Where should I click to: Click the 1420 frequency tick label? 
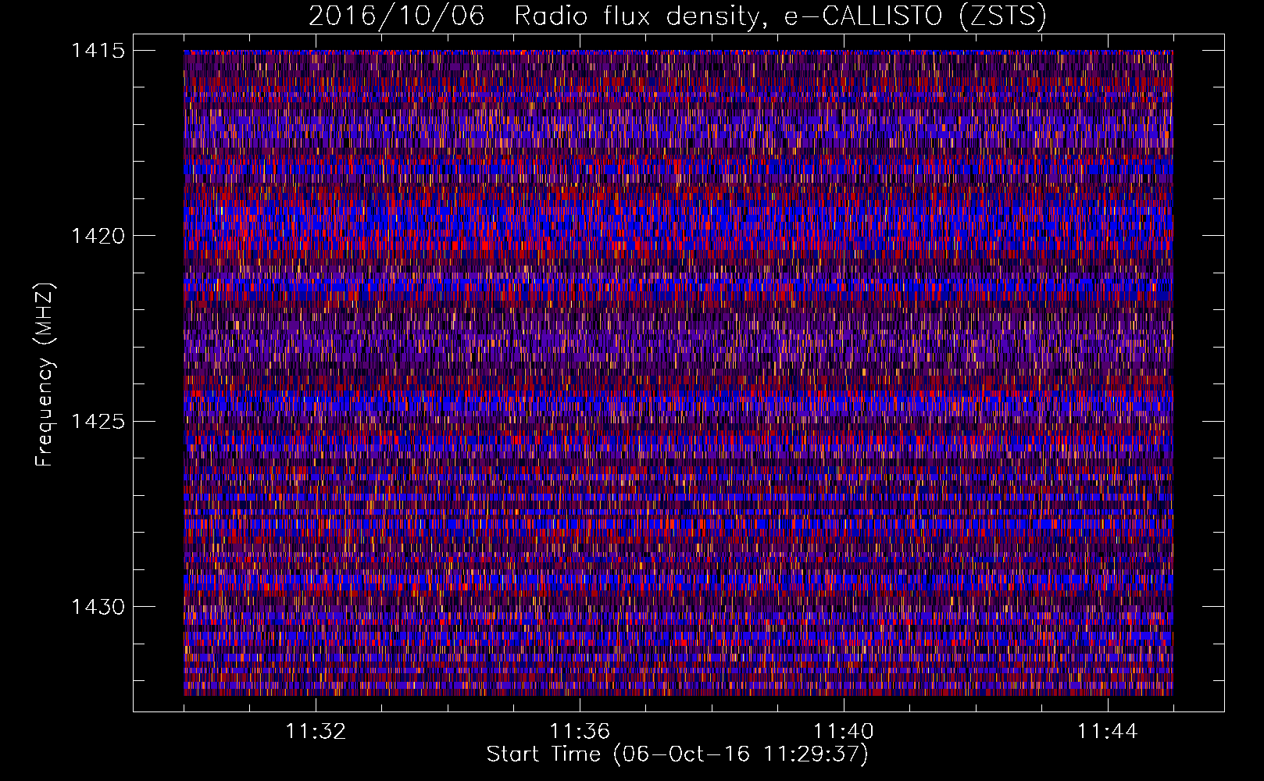(98, 236)
